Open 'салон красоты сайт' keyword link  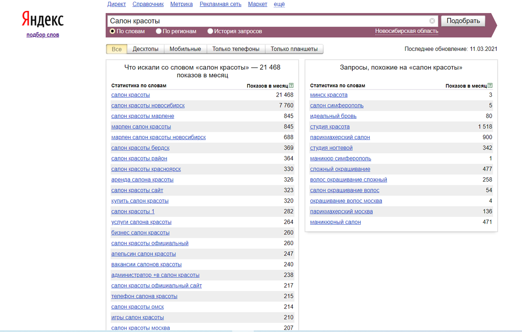(x=137, y=190)
